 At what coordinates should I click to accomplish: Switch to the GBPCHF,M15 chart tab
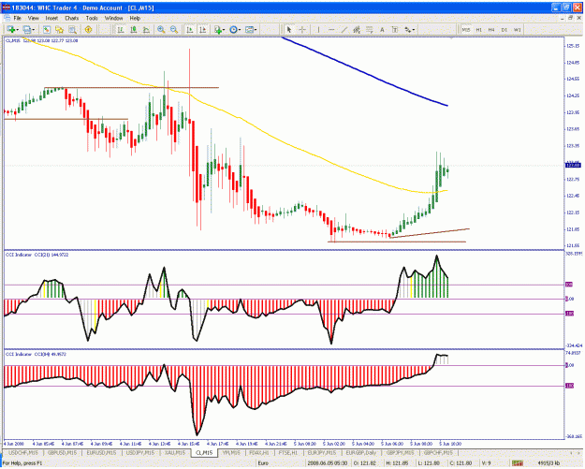[x=438, y=452]
